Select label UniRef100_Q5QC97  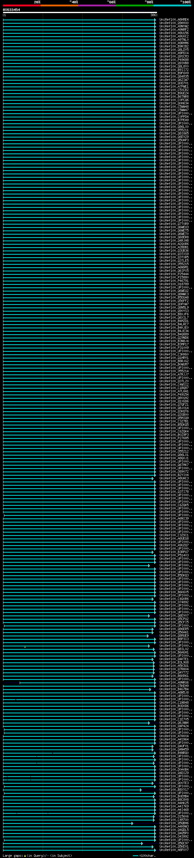(x=174, y=843)
